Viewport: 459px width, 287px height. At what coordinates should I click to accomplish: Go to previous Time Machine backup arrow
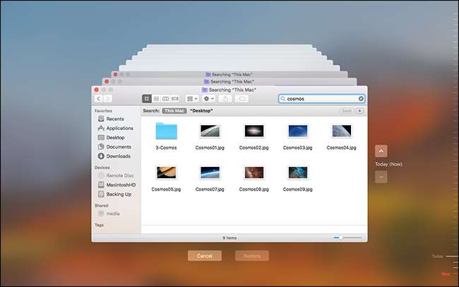click(x=381, y=151)
